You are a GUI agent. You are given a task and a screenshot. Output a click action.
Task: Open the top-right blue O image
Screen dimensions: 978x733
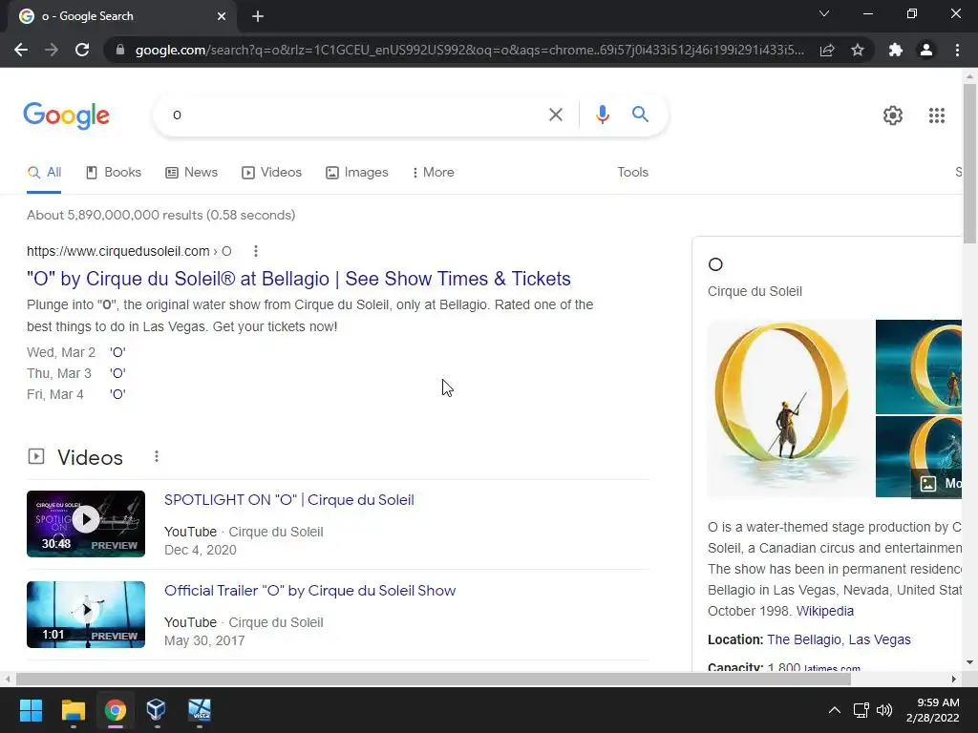[x=919, y=366]
